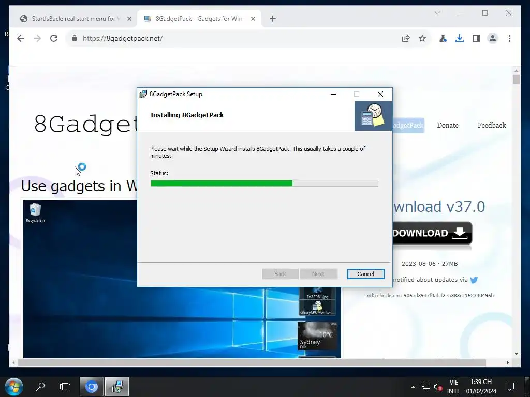Click the network tray icon
530x397 pixels.
pyautogui.click(x=426, y=387)
